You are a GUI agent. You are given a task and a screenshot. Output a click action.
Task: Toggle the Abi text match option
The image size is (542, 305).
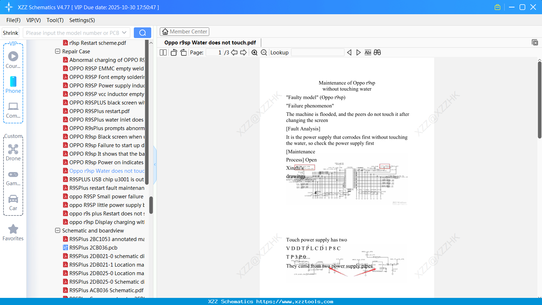[x=368, y=52]
